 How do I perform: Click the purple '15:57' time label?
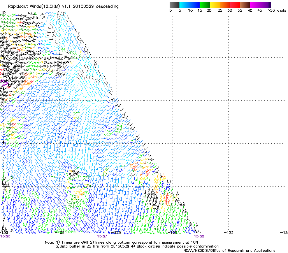click(x=102, y=236)
